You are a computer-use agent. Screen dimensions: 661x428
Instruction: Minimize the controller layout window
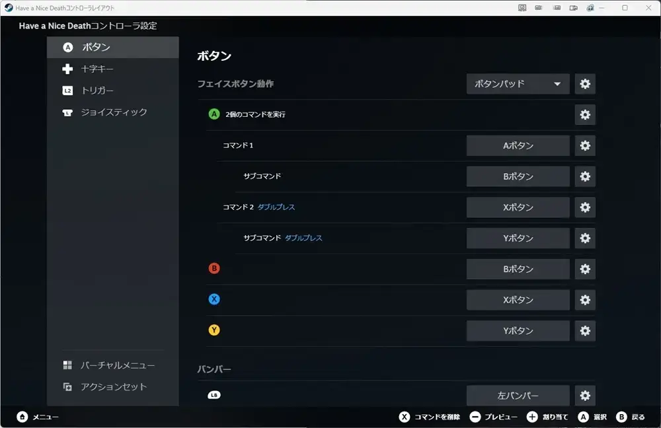602,7
